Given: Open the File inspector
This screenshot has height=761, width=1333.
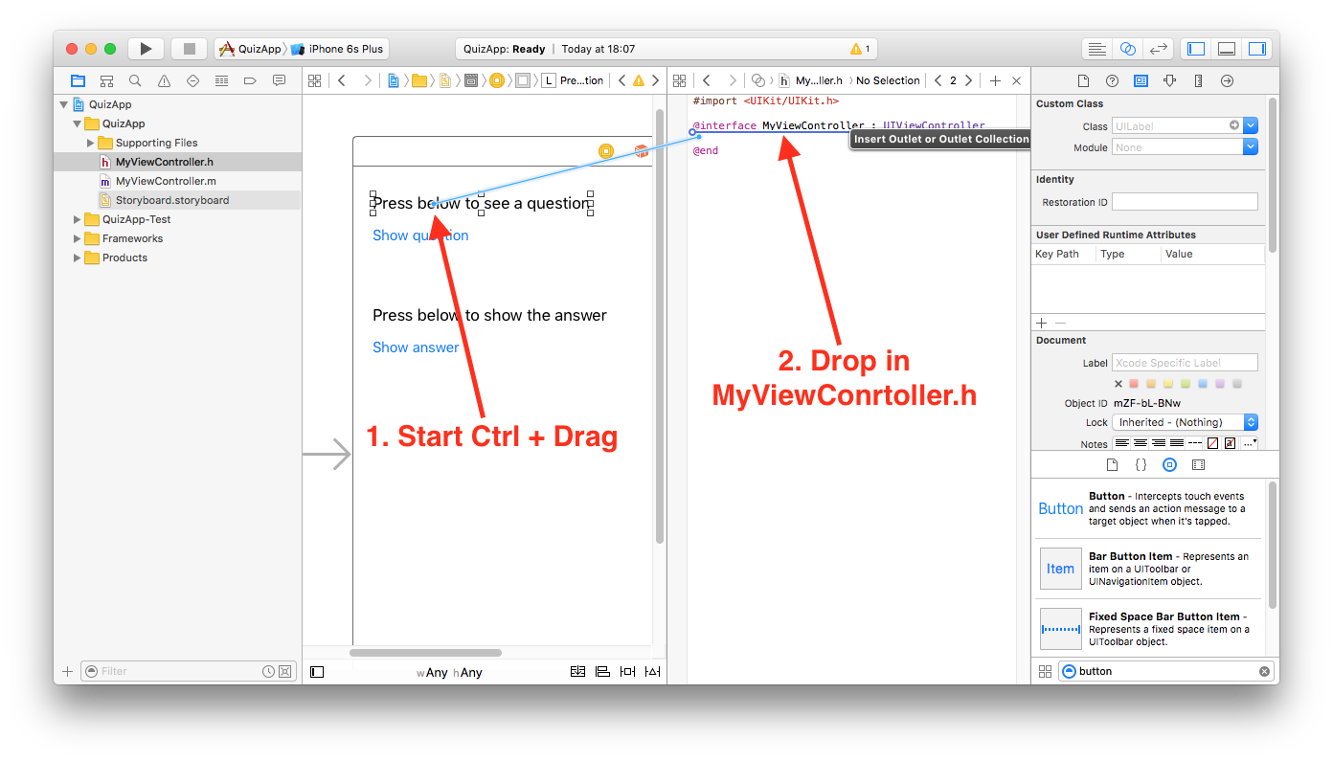Looking at the screenshot, I should point(1083,80).
